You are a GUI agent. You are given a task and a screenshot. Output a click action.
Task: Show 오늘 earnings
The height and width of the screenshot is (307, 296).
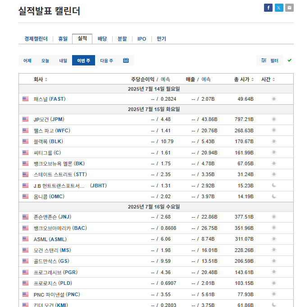(x=45, y=60)
